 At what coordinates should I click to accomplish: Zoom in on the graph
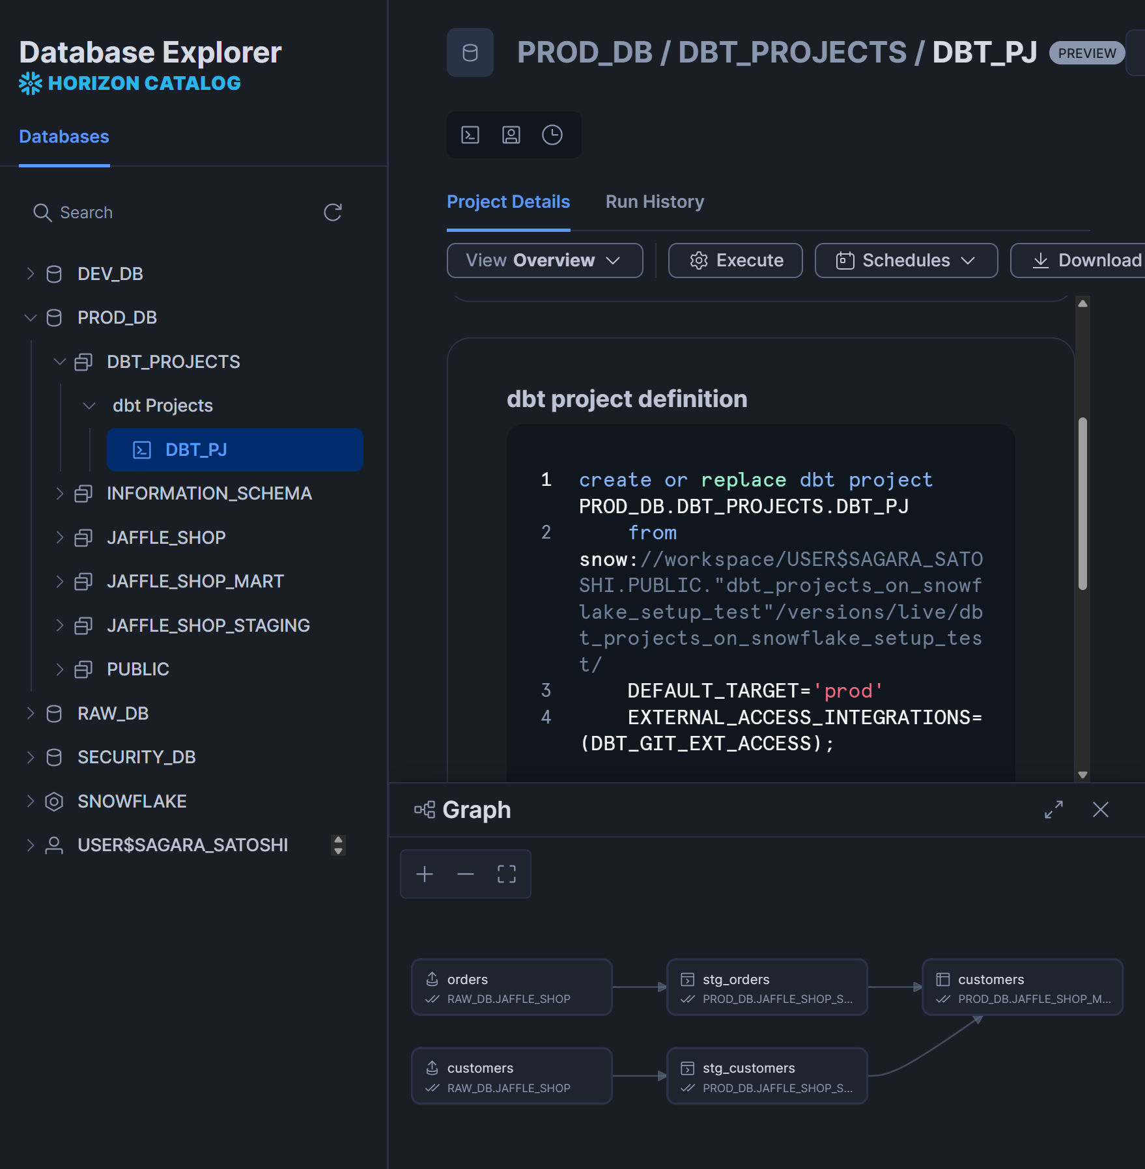tap(425, 874)
